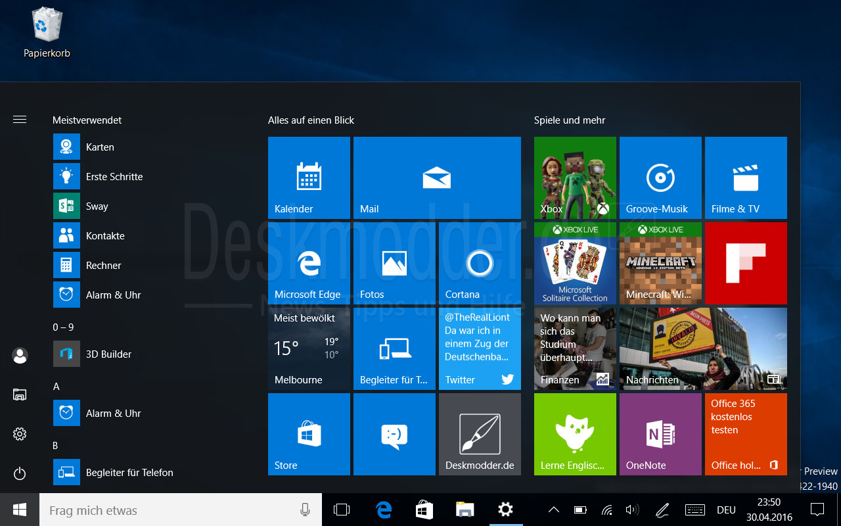
Task: Open Begleiter für Telefon in app list
Action: 148,472
